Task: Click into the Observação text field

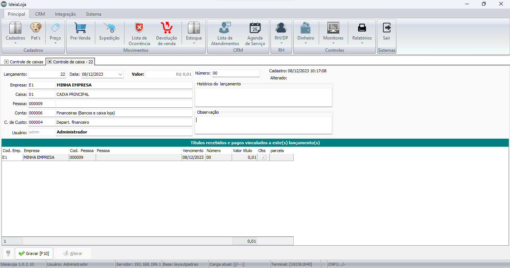Action: (x=263, y=125)
